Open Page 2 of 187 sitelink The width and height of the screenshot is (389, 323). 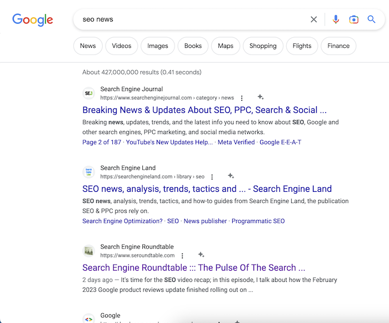102,142
